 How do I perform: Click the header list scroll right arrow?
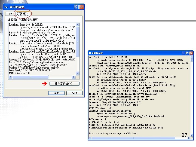(x=74, y=77)
